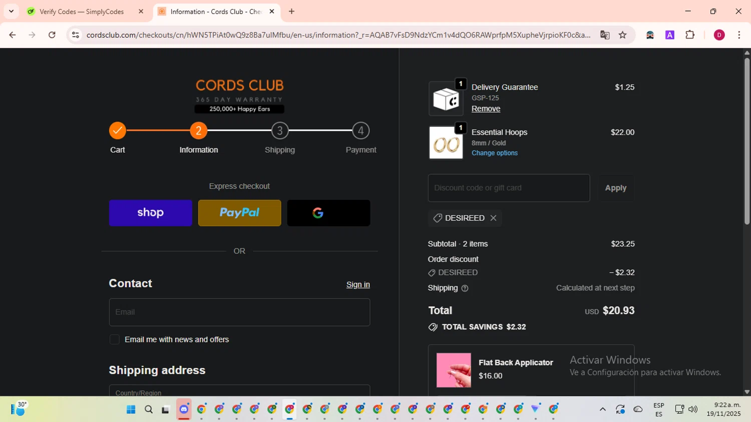Select step 2 Information circle
This screenshot has height=422, width=751.
coord(199,131)
